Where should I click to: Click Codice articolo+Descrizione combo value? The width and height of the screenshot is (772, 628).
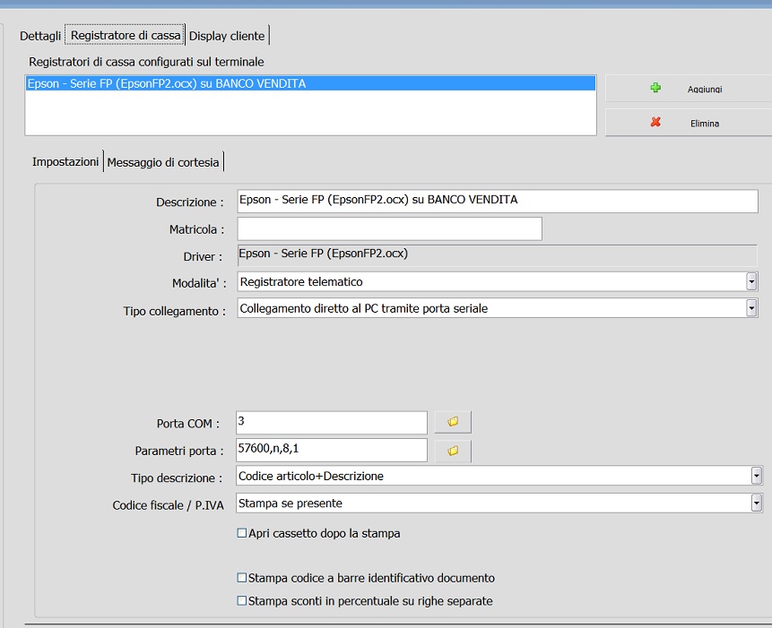310,476
